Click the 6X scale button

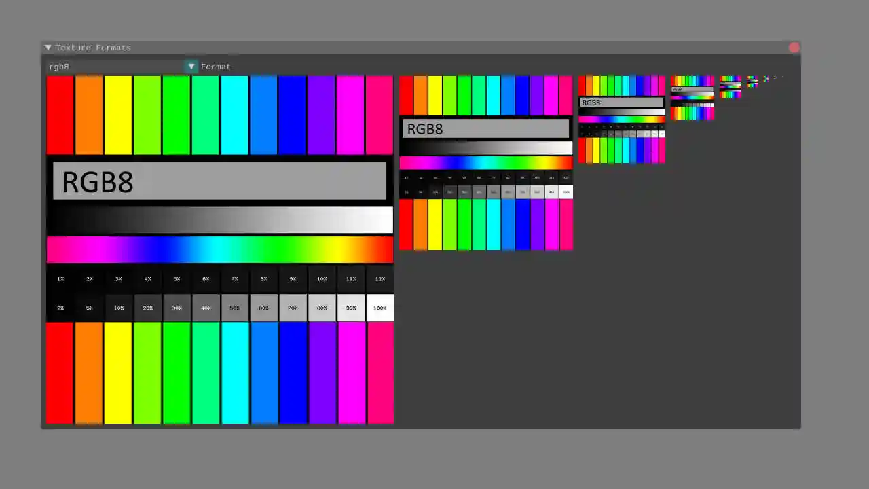[x=205, y=278]
